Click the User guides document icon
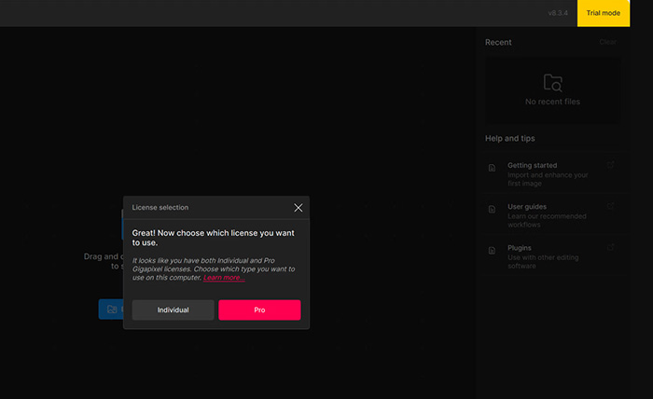Image resolution: width=653 pixels, height=399 pixels. pyautogui.click(x=492, y=209)
